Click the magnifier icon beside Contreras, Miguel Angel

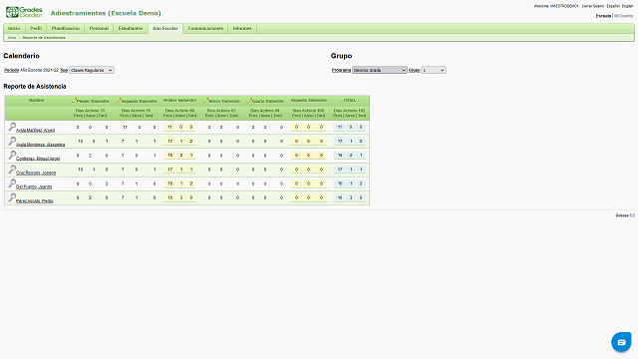tap(12, 156)
